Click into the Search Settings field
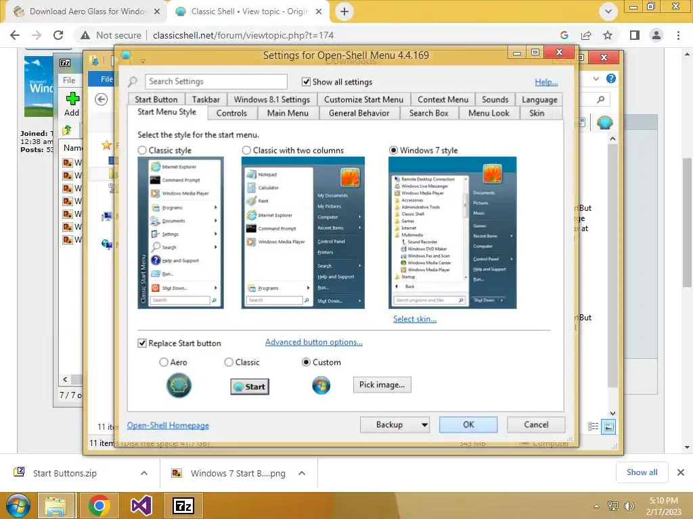693x519 pixels. pyautogui.click(x=216, y=82)
